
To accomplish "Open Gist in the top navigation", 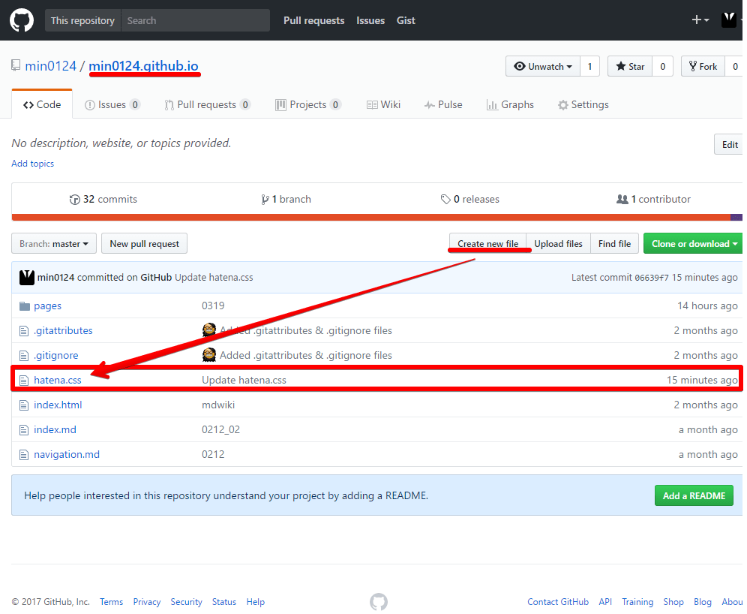I will (x=406, y=20).
